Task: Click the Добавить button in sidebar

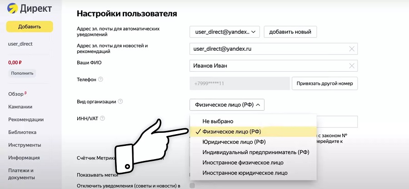Action: point(30,27)
